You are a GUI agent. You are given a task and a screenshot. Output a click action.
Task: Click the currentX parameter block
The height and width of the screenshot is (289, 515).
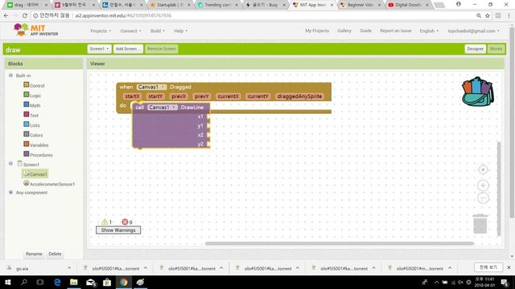228,96
